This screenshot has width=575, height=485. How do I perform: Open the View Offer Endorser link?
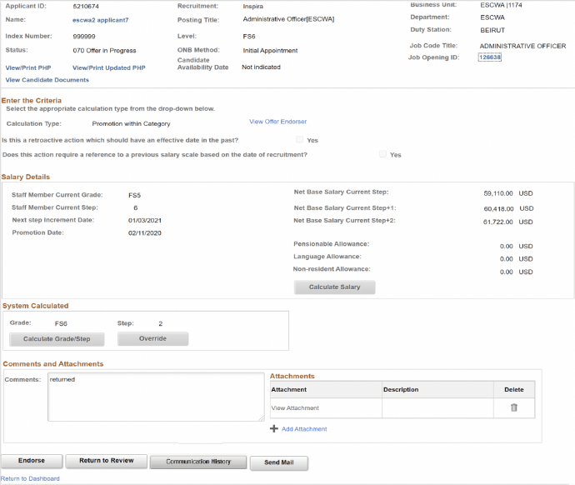(x=278, y=122)
